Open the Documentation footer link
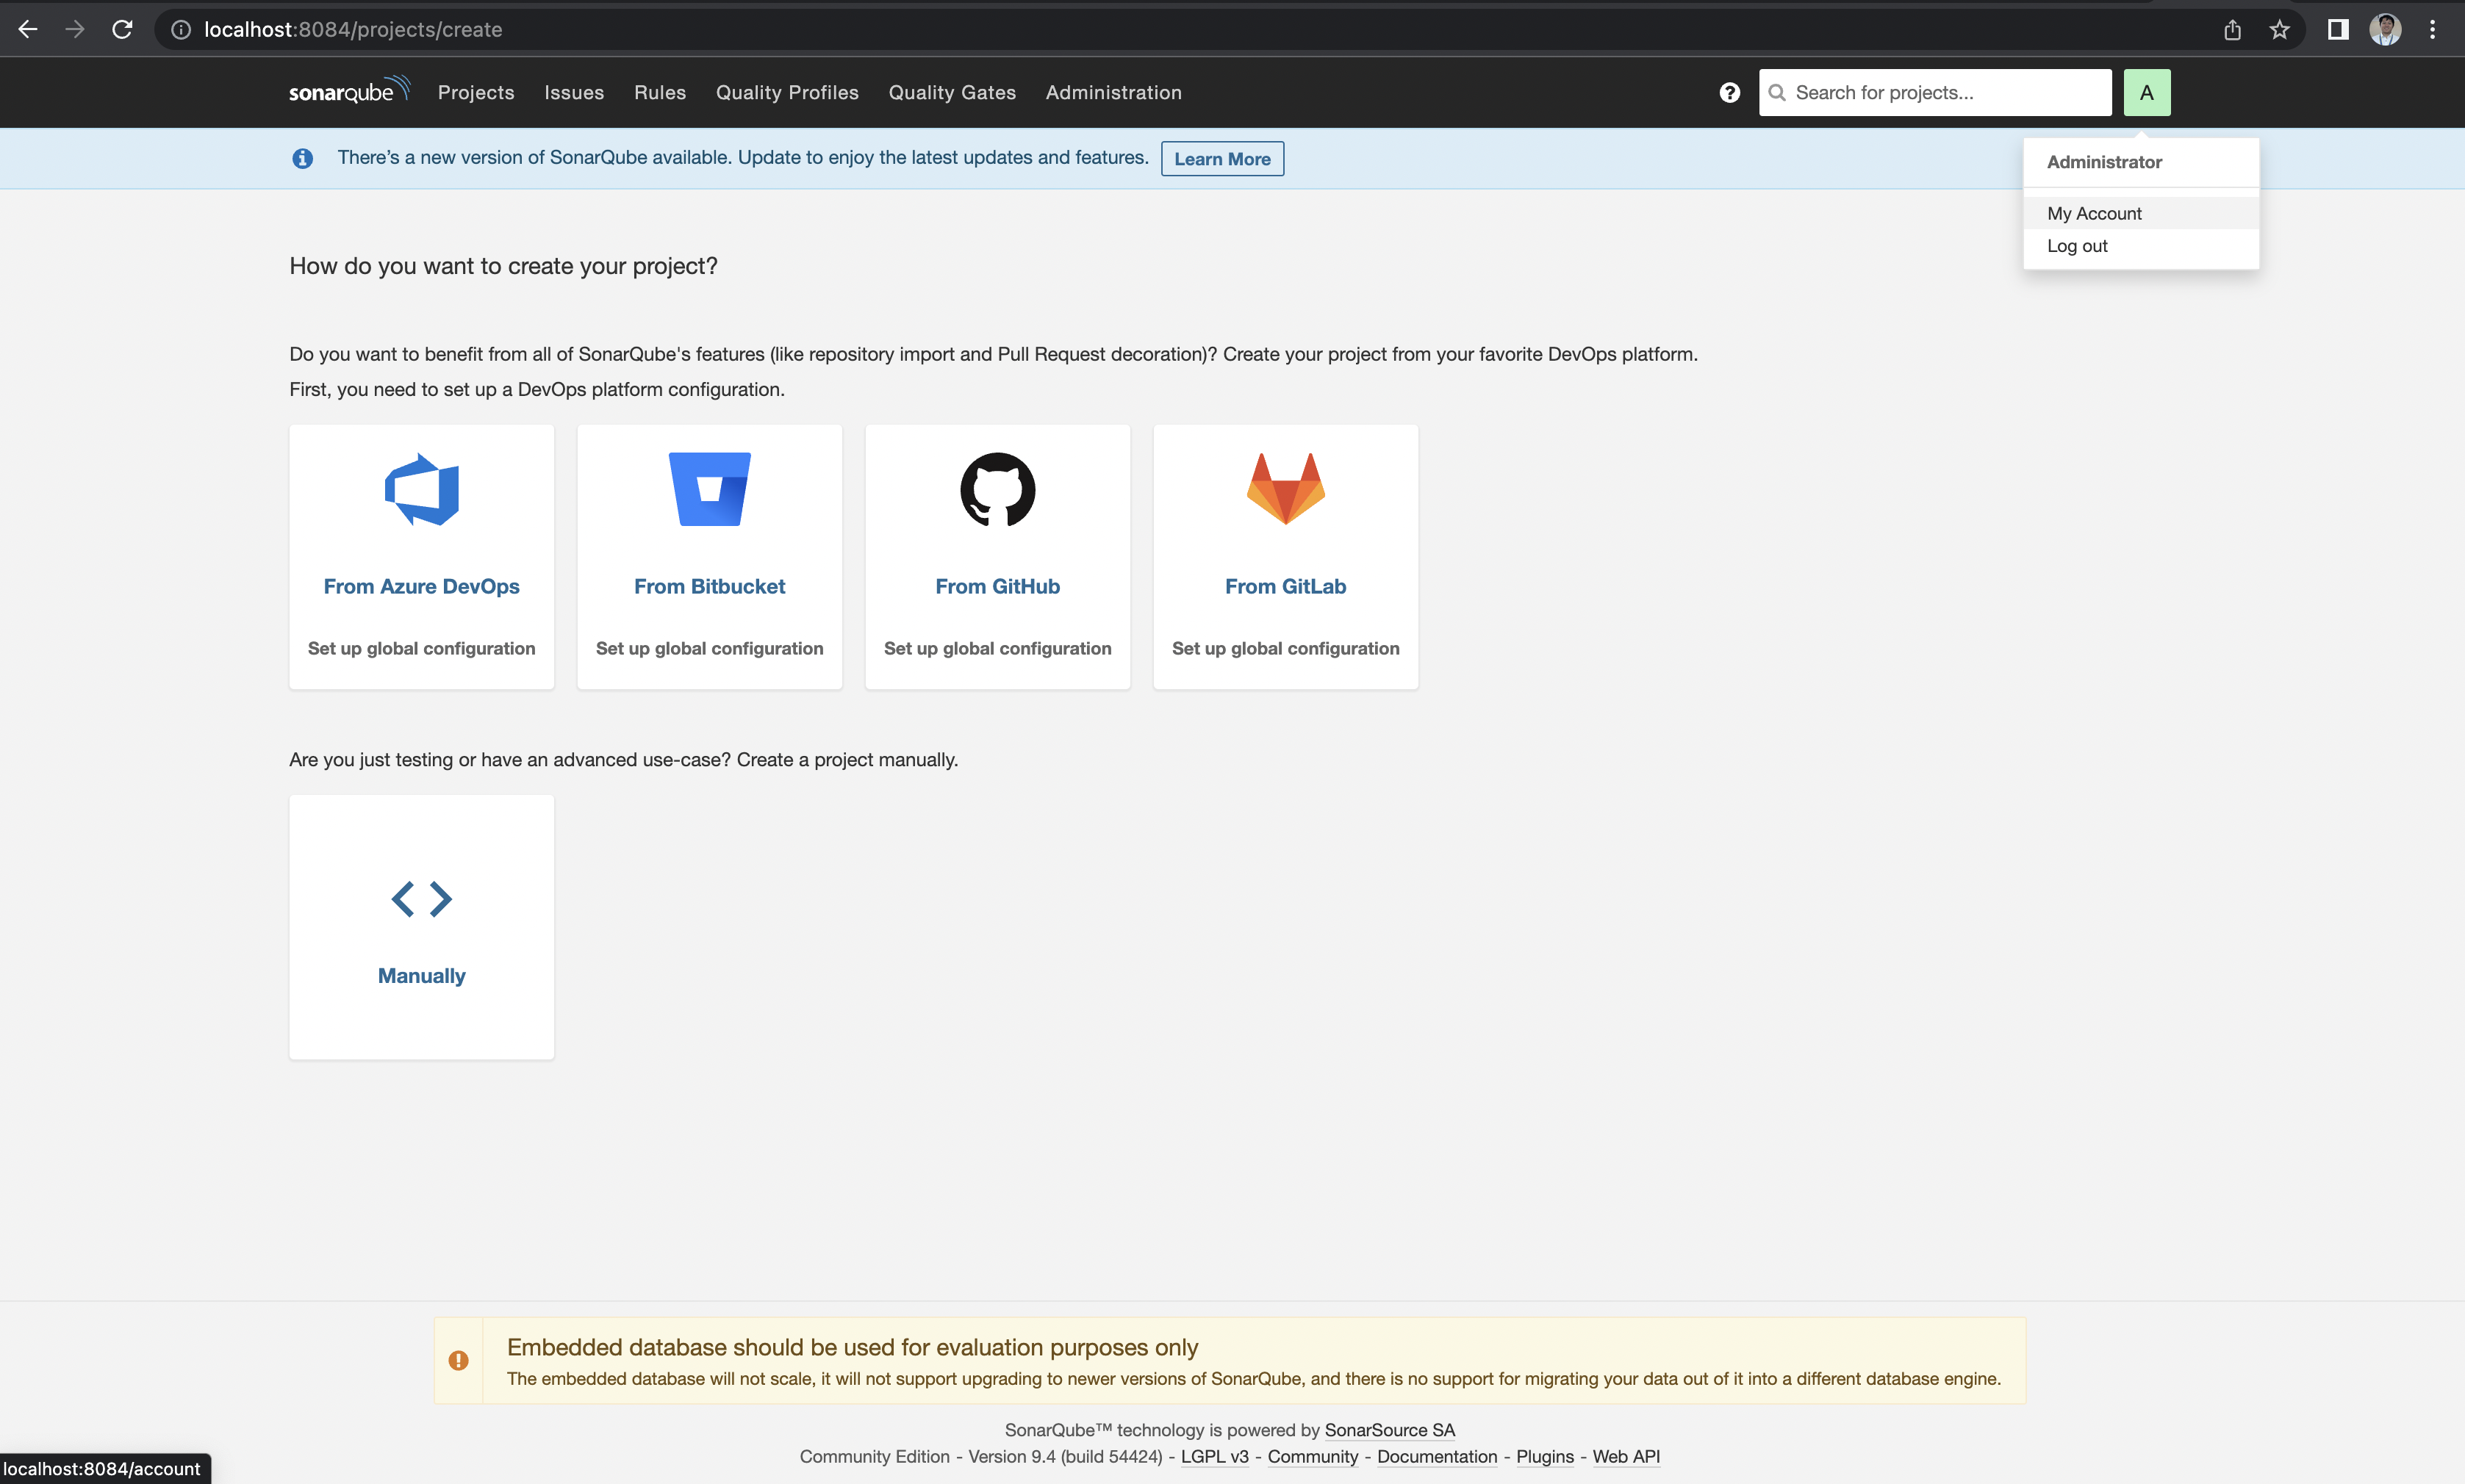The image size is (2465, 1484). (x=1437, y=1456)
